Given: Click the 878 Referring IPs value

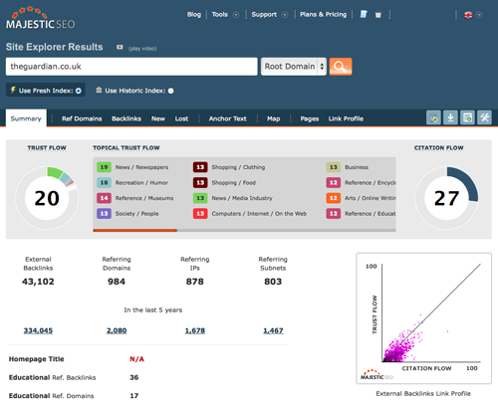Looking at the screenshot, I should click(195, 282).
